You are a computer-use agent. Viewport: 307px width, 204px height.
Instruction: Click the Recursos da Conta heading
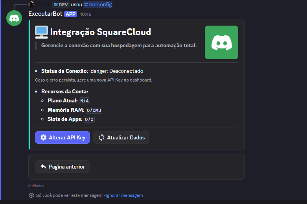coord(65,92)
